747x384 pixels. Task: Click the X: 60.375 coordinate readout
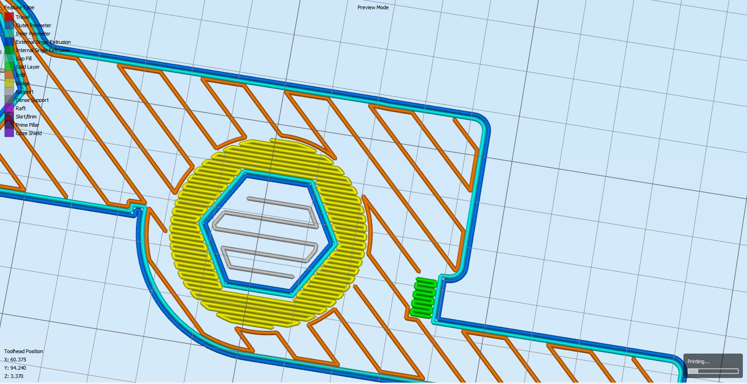(15, 360)
